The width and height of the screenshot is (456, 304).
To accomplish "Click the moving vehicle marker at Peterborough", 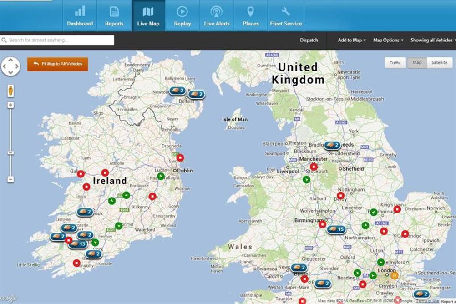I will click(374, 212).
